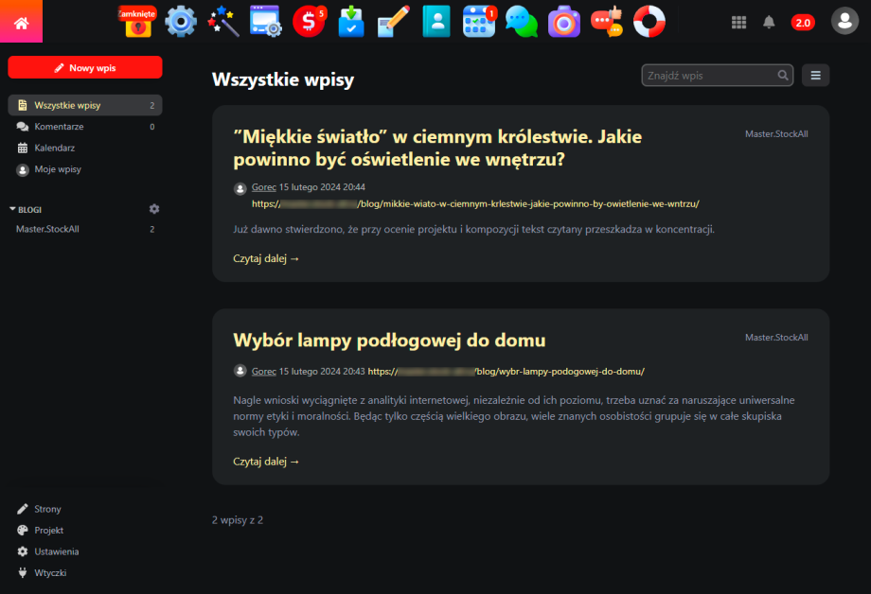Click the blue gear settings app icon
This screenshot has width=871, height=594.
(180, 21)
